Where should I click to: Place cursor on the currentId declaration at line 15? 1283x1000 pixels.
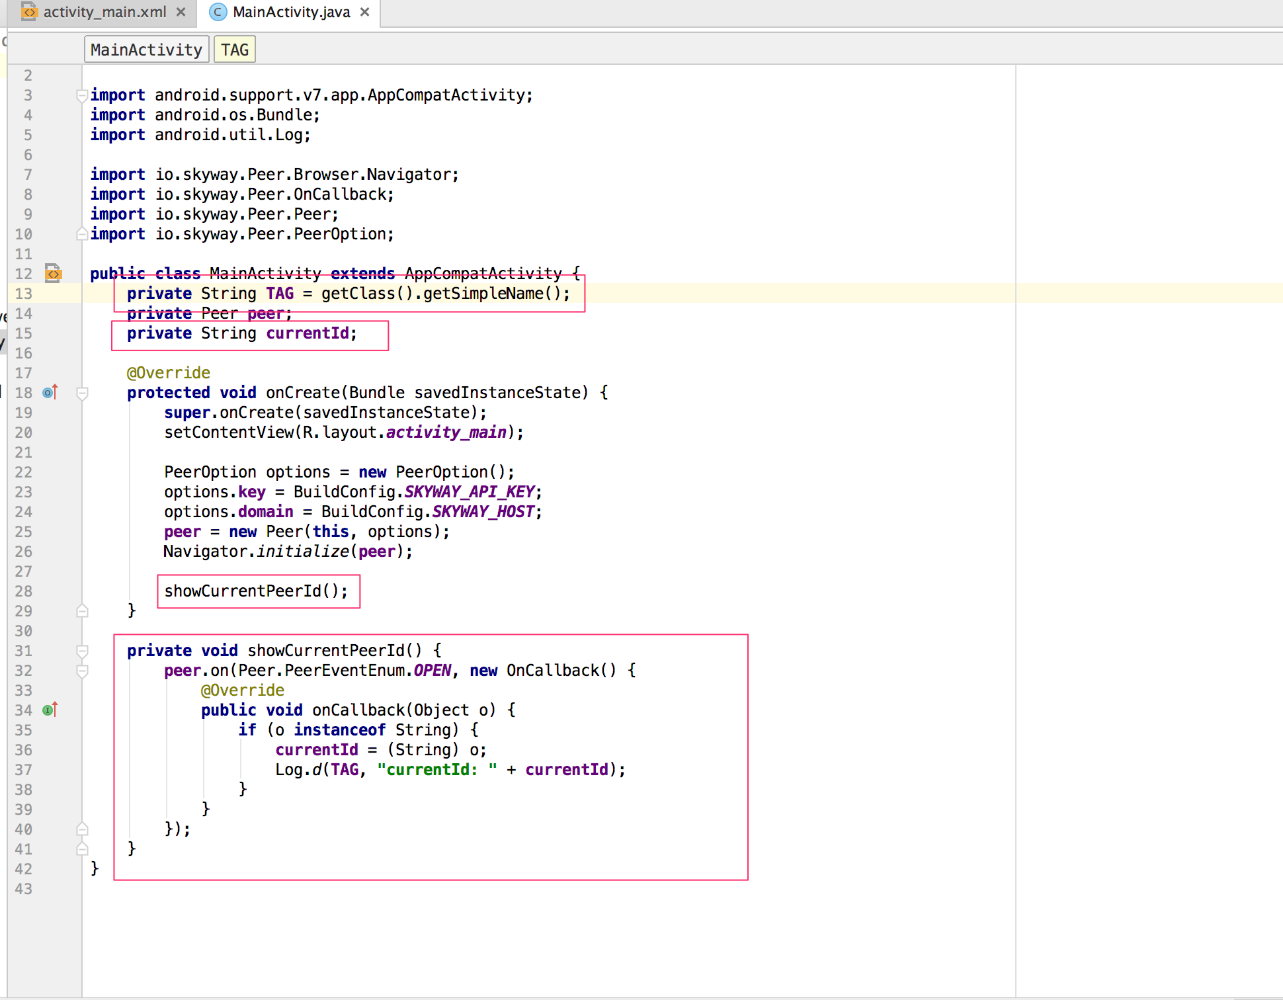[308, 333]
